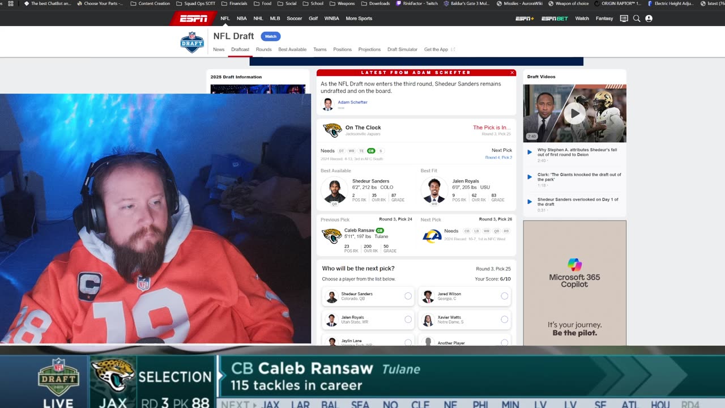The image size is (725, 408).
Task: Select Another Player radio option
Action: point(504,343)
